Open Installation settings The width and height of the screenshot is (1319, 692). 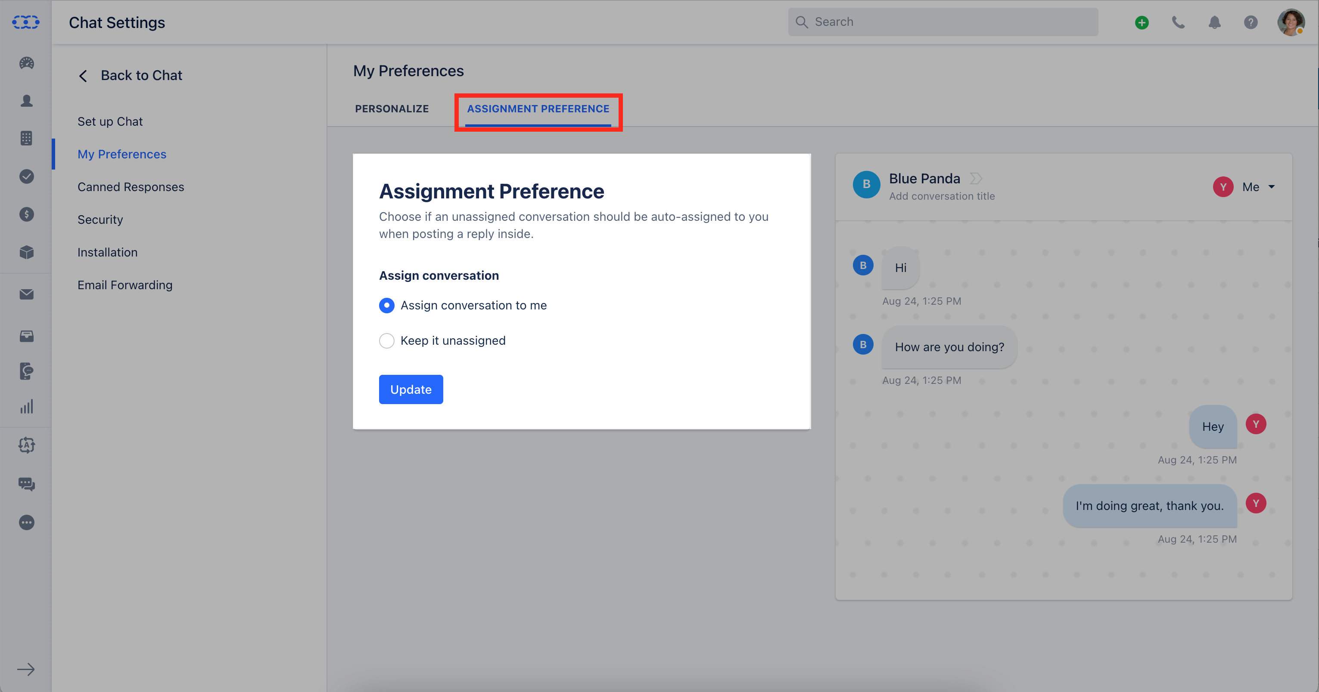pyautogui.click(x=108, y=253)
